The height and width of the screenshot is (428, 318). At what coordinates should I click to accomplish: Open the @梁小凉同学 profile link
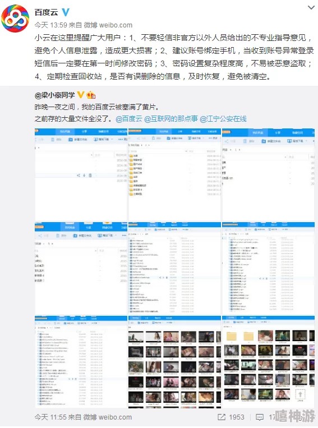tap(54, 95)
